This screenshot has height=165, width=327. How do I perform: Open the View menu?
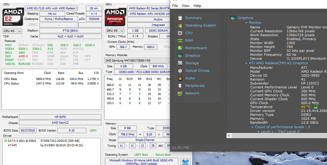click(x=186, y=6)
